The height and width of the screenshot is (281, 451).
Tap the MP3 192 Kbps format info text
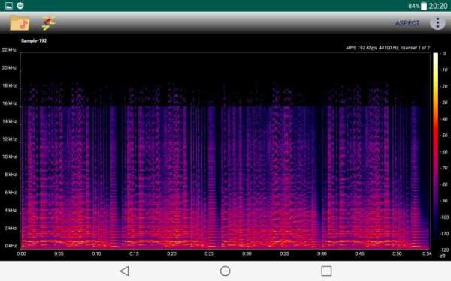coord(388,48)
